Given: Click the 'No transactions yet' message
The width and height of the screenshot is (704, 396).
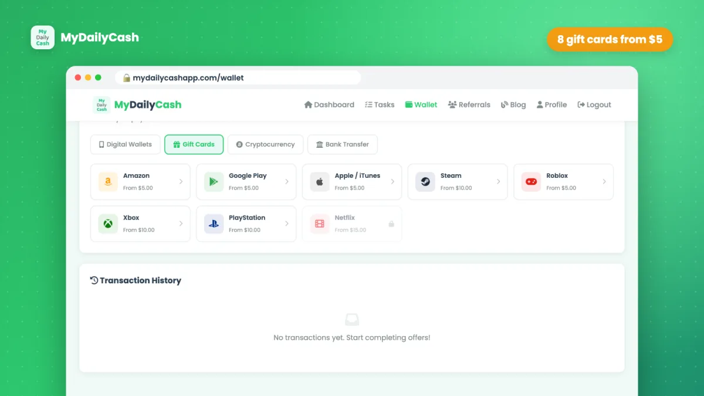Looking at the screenshot, I should pos(352,338).
